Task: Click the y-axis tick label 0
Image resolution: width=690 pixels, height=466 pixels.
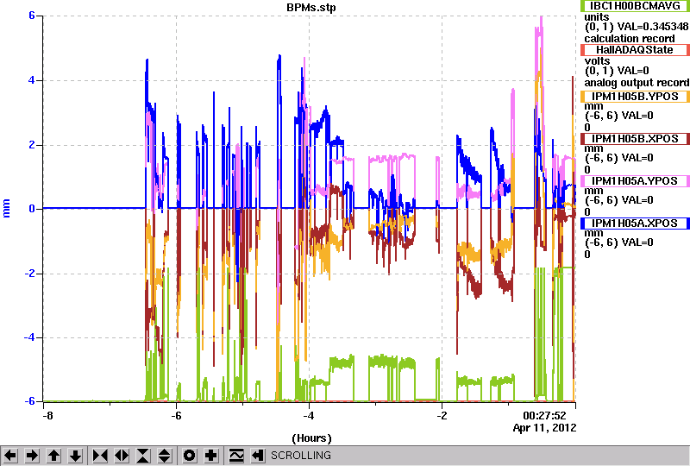Action: (x=32, y=209)
